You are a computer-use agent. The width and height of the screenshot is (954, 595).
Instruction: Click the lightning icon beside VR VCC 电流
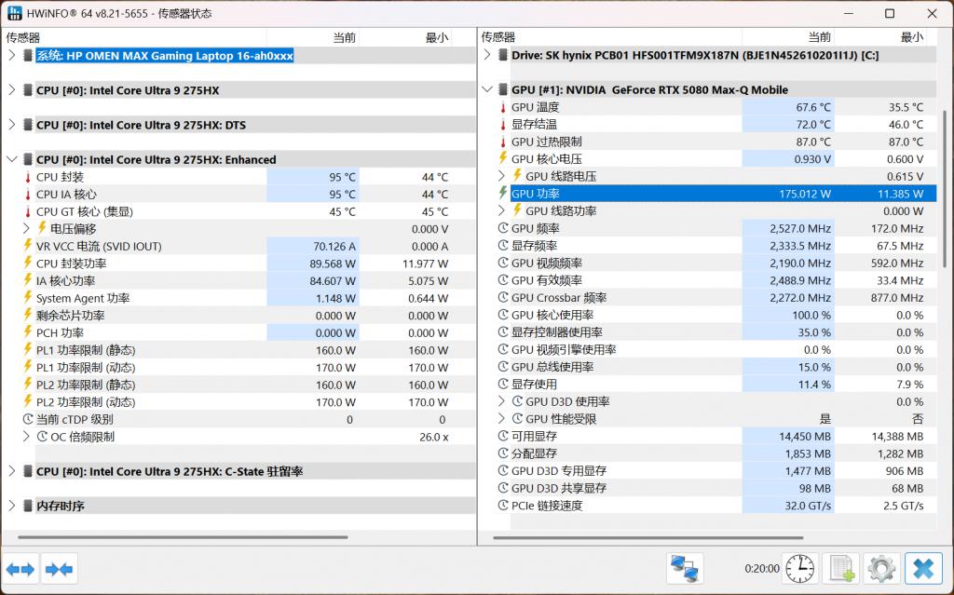click(27, 245)
